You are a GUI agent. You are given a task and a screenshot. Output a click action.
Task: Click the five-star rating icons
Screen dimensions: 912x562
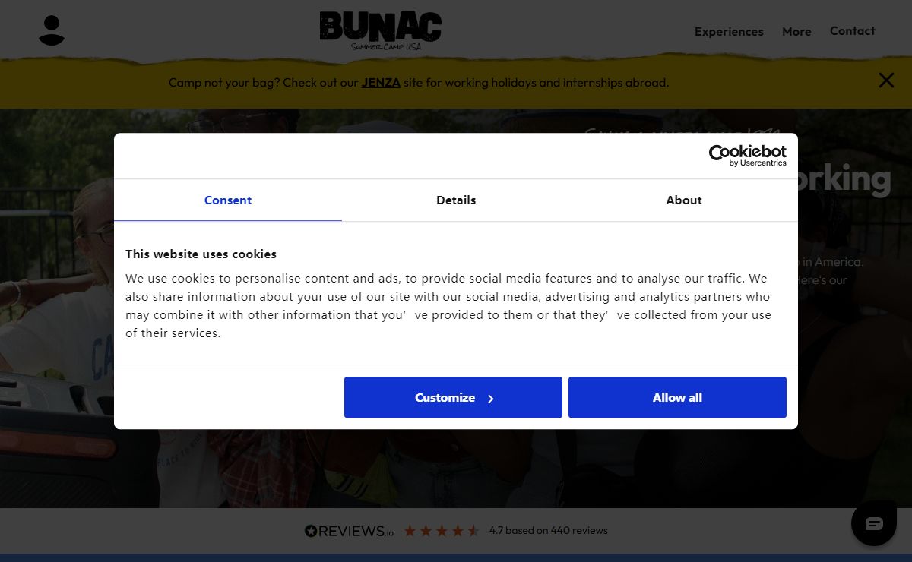(x=441, y=531)
